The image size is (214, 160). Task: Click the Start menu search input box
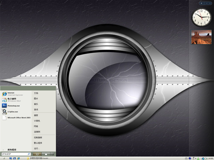point(16,154)
